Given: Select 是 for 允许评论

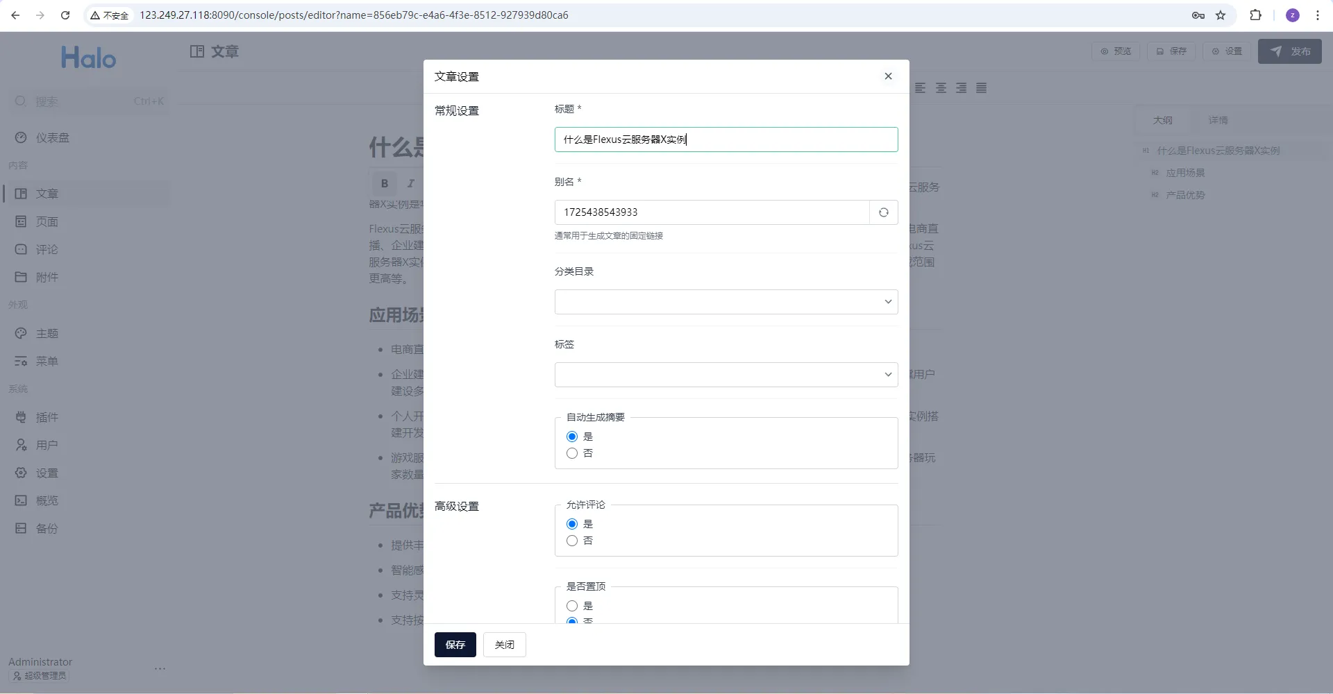Looking at the screenshot, I should 572,524.
